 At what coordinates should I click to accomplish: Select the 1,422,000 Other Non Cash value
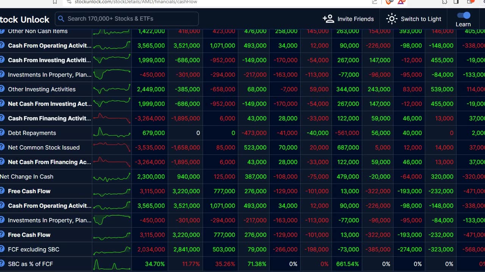[151, 31]
